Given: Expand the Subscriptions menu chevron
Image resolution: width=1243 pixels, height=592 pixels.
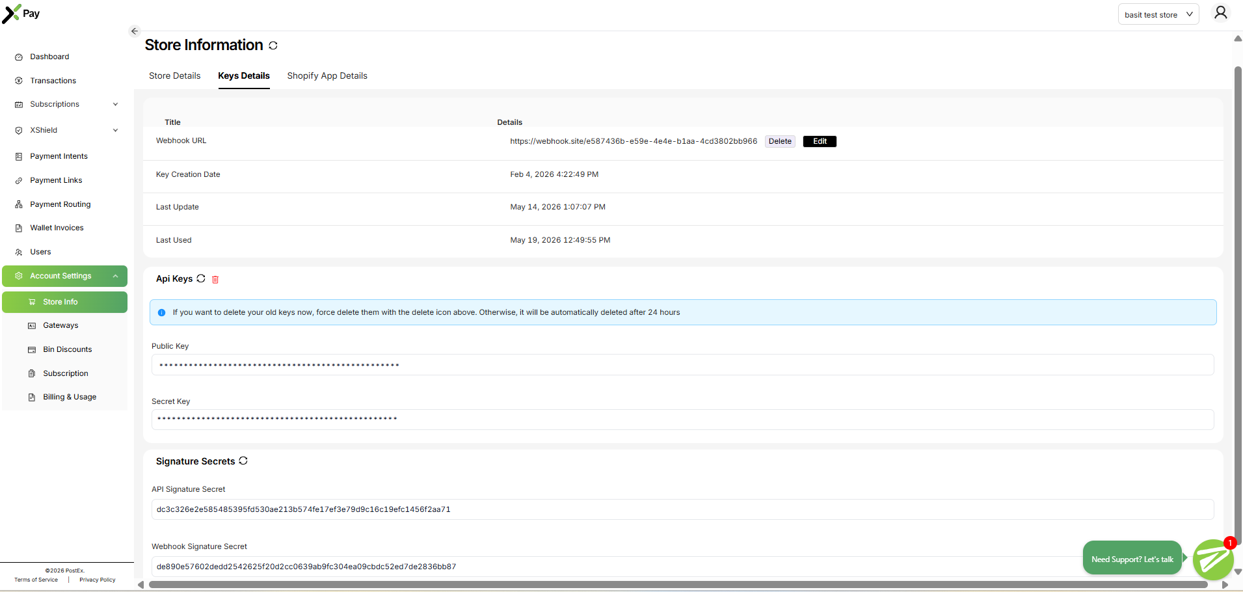Looking at the screenshot, I should coord(116,104).
